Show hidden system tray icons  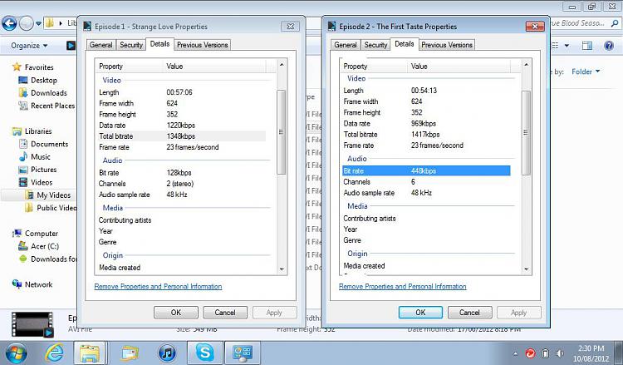tap(515, 353)
